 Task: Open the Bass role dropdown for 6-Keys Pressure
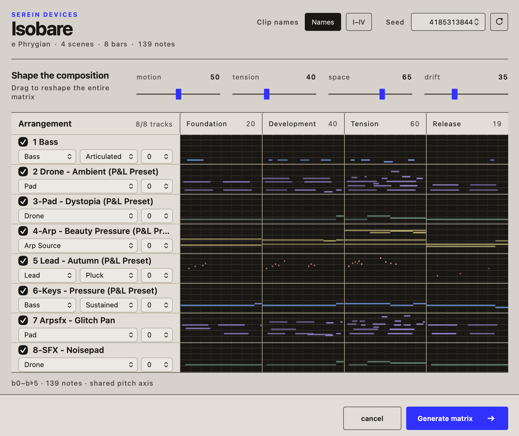coord(47,305)
